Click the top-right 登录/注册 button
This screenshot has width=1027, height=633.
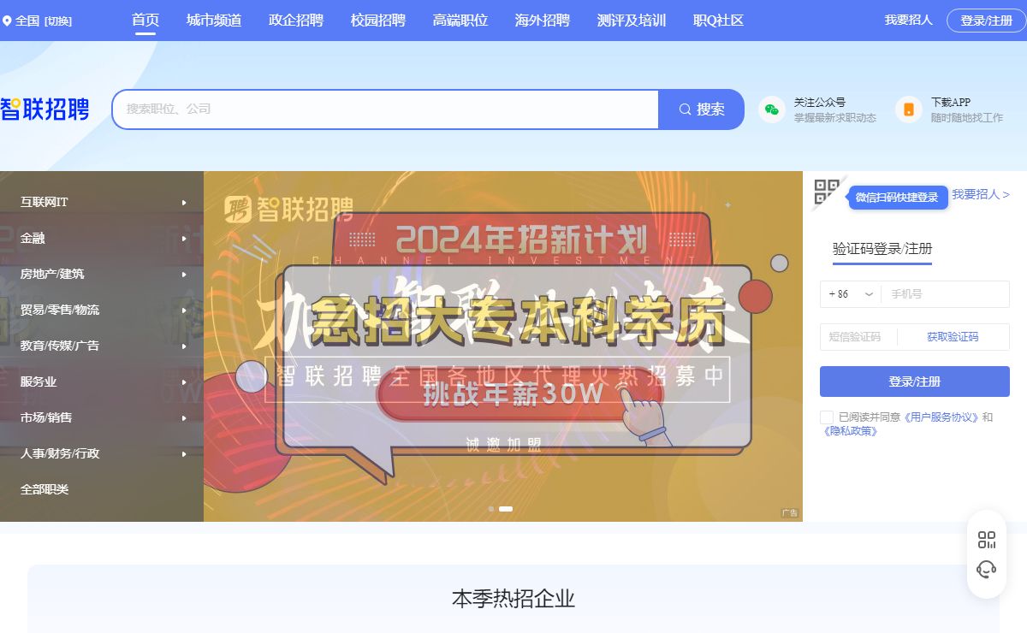[x=986, y=21]
